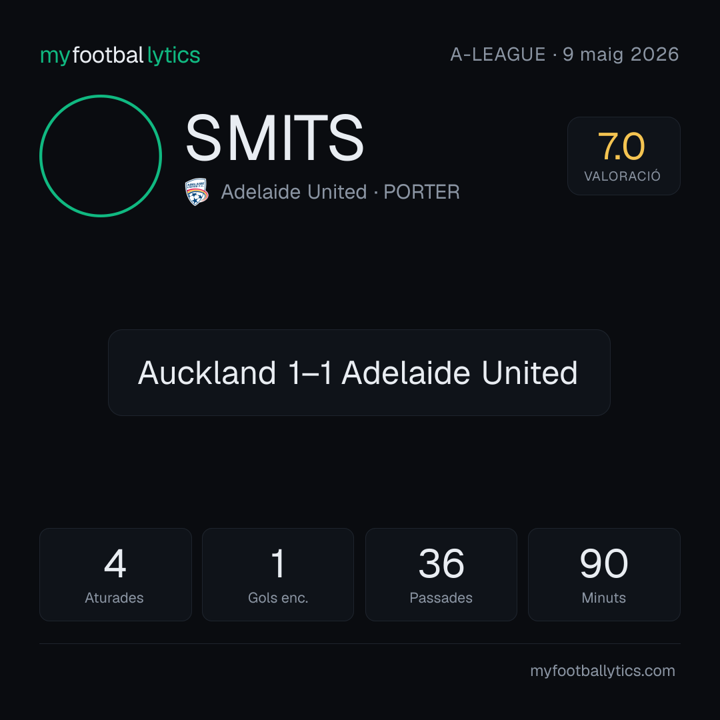Select the 4 Aturades stat card

pyautogui.click(x=115, y=575)
